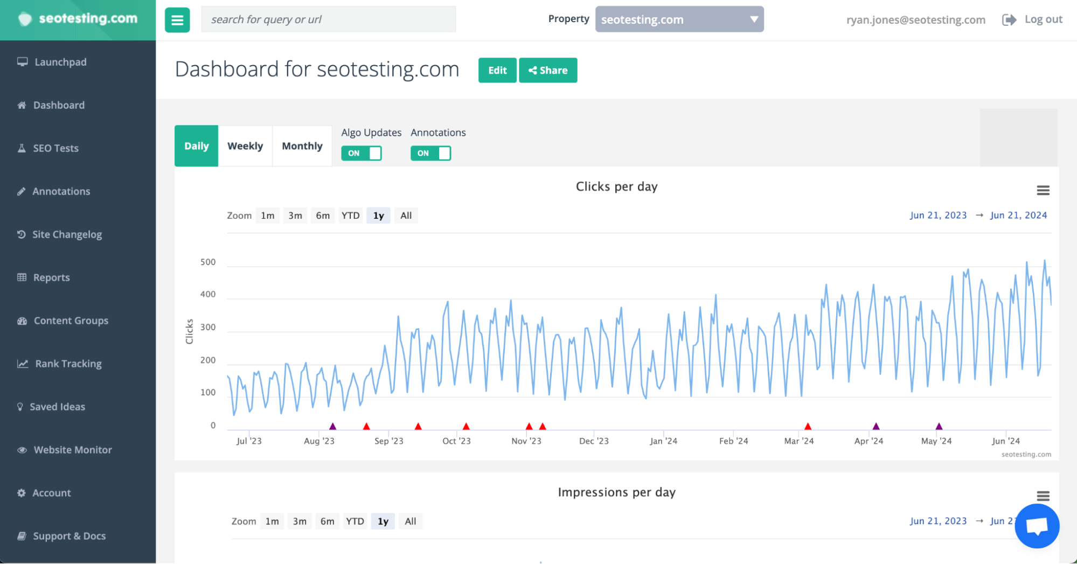Click the Support & Docs book icon

click(x=22, y=536)
